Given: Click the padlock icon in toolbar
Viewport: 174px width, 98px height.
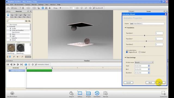Looking at the screenshot, I should click(x=39, y=8).
